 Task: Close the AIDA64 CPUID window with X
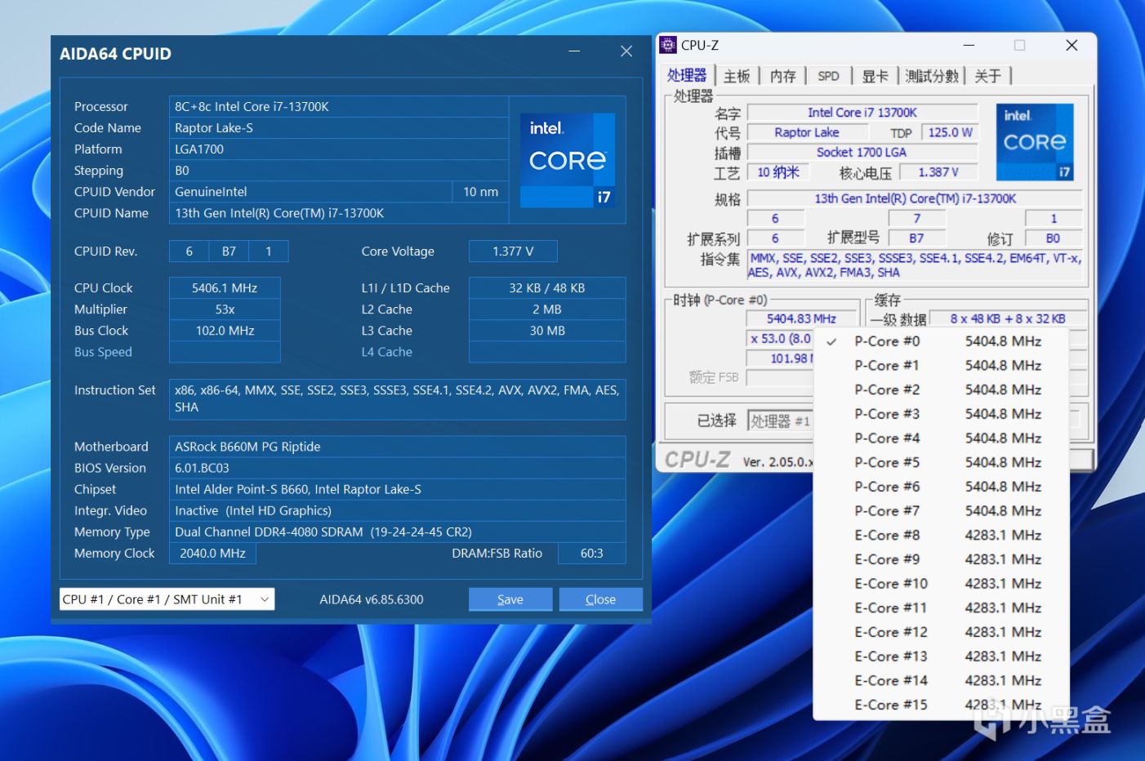(x=626, y=51)
